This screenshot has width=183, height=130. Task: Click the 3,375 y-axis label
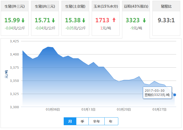pos(14,68)
